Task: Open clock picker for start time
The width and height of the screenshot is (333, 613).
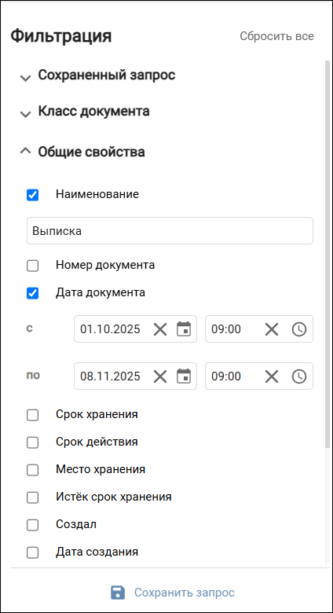Action: (x=299, y=329)
